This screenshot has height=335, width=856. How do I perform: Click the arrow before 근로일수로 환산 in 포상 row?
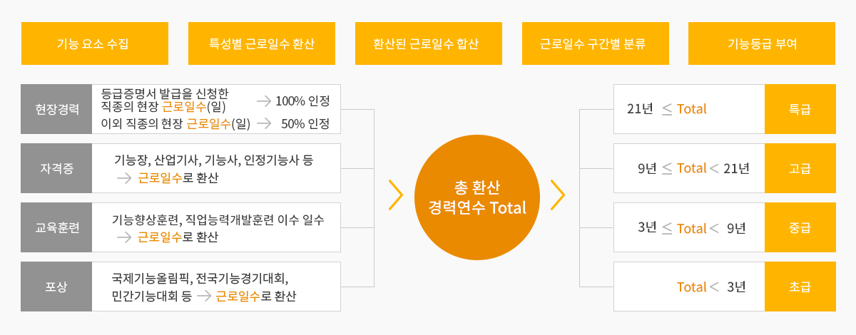(x=203, y=296)
